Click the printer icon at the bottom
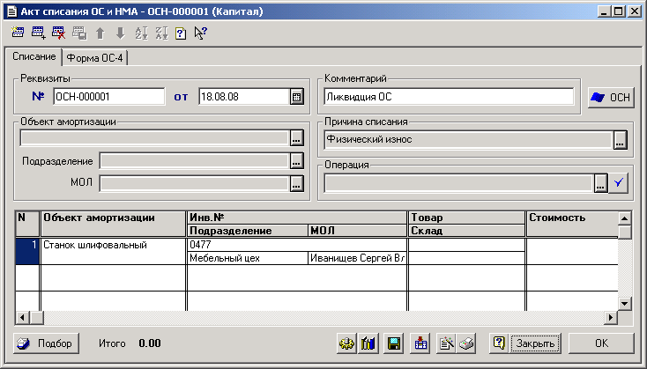This screenshot has height=369, width=647. point(468,343)
